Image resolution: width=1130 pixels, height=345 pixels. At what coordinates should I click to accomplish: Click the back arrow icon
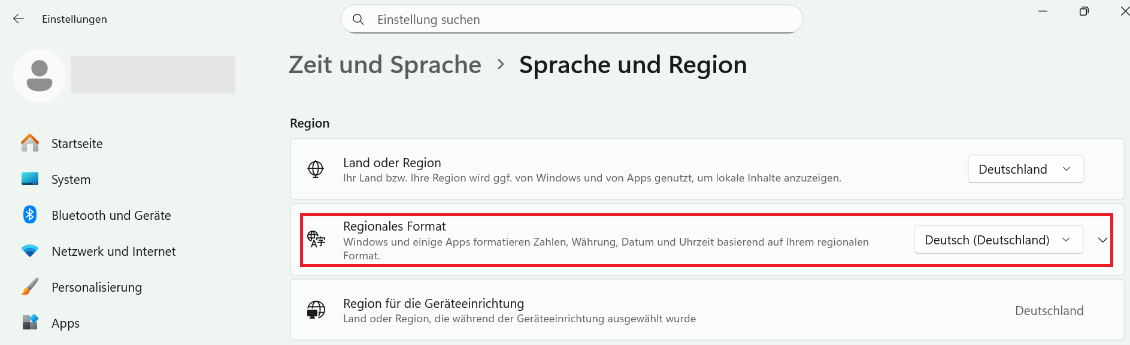click(x=19, y=19)
